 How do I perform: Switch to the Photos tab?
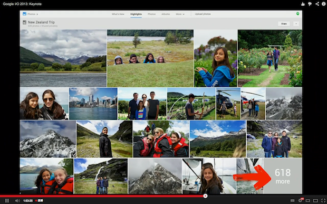pyautogui.click(x=151, y=14)
